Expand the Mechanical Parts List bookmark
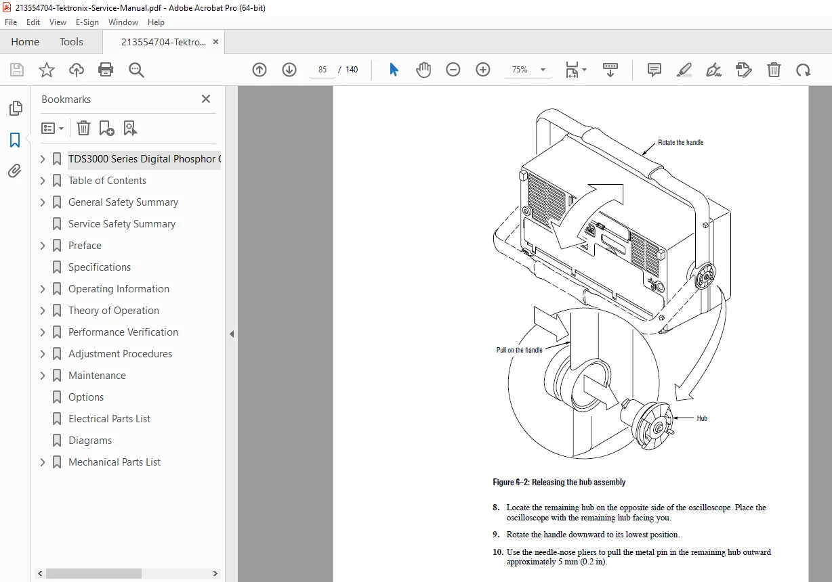The image size is (832, 582). [x=43, y=462]
